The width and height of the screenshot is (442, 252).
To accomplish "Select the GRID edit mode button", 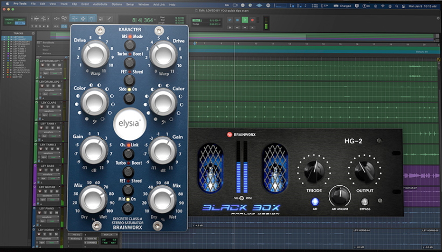I will pos(20,23).
